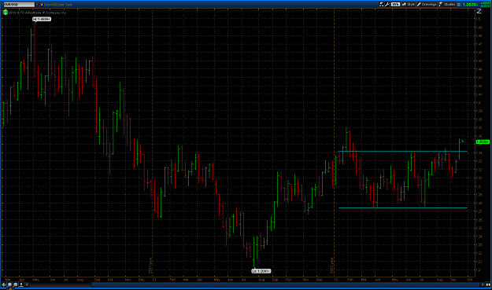The image size is (492, 290).
Task: Click the zoom out magnifier icon
Action: [x=16, y=284]
